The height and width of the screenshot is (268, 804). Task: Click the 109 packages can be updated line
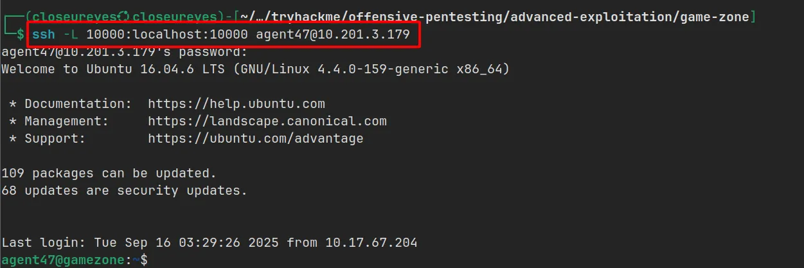(109, 173)
